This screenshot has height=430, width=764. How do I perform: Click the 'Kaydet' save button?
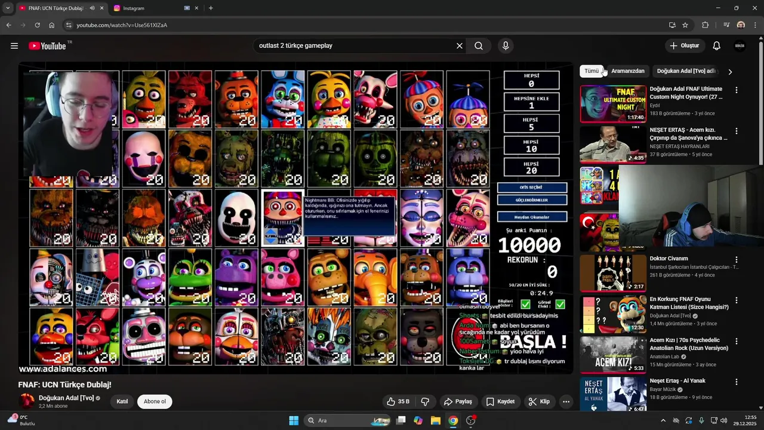tap(500, 401)
